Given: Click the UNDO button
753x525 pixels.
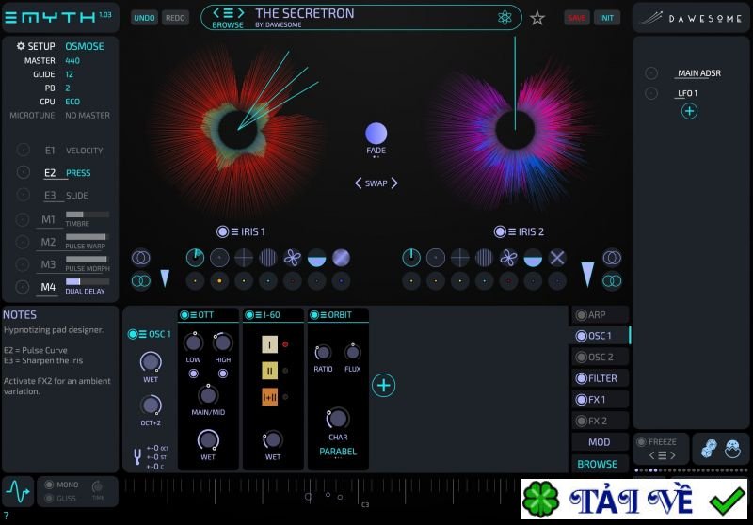Looking at the screenshot, I should click(144, 18).
